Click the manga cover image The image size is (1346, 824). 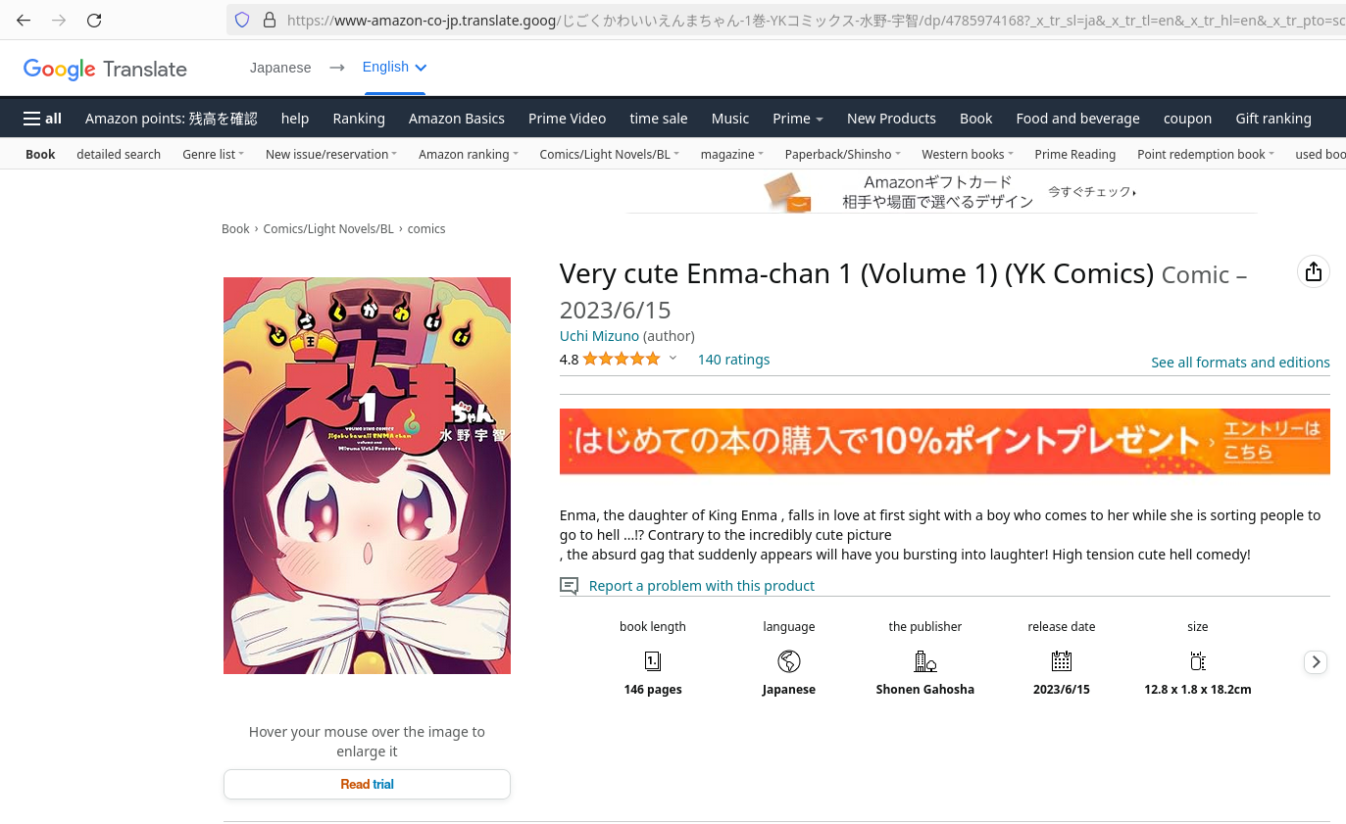[367, 475]
